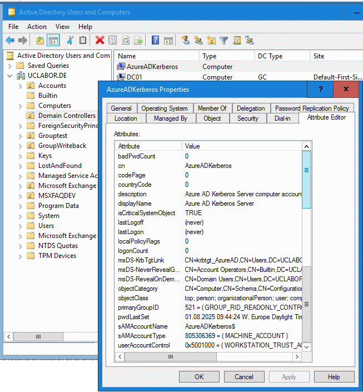Open the Dial-in tab
363x392 pixels.
[282, 118]
